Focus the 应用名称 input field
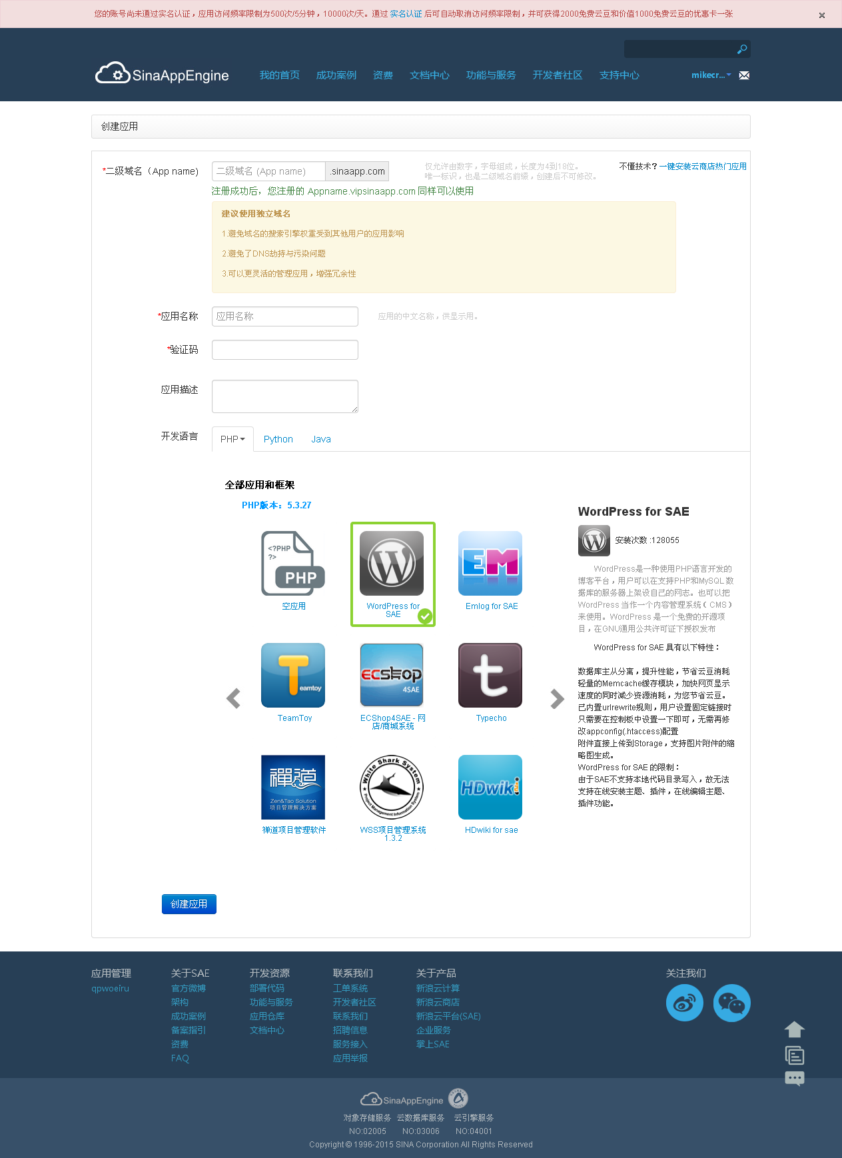842x1158 pixels. click(285, 316)
